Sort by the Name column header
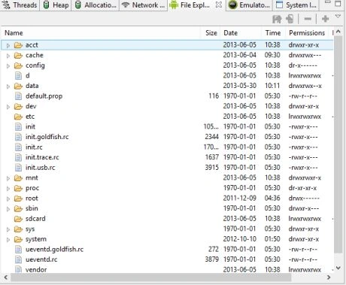 tap(101, 33)
